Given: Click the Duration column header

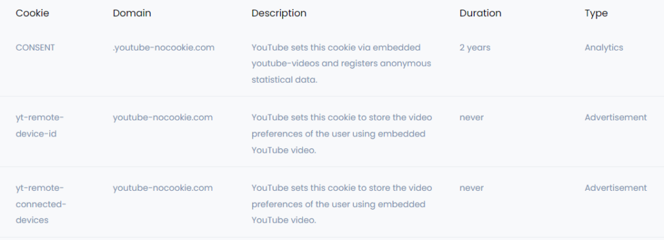Looking at the screenshot, I should (x=480, y=13).
